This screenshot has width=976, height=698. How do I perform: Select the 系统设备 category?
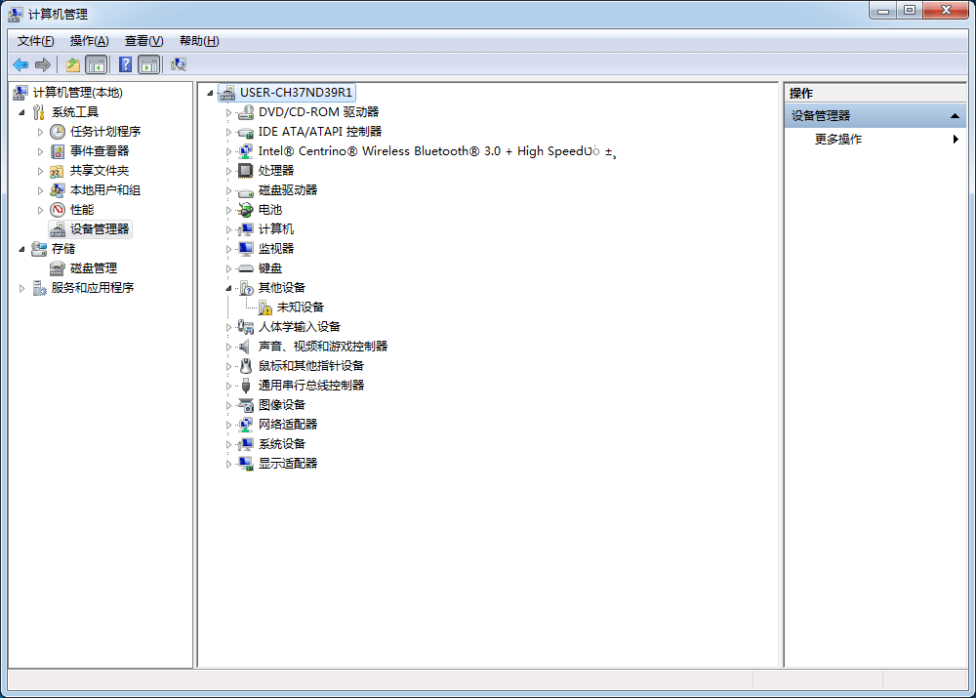point(282,444)
